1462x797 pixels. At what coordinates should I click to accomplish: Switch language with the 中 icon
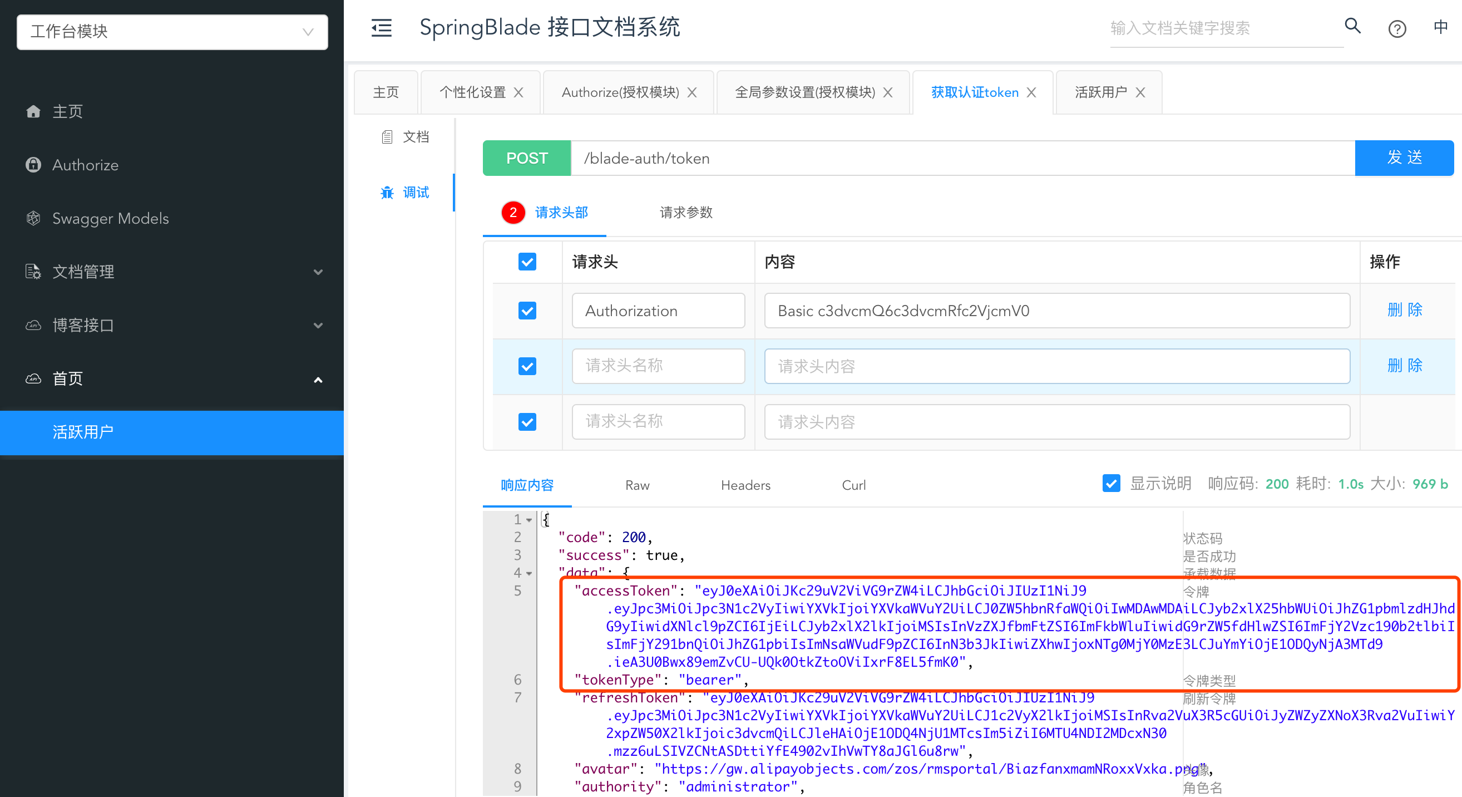point(1440,27)
